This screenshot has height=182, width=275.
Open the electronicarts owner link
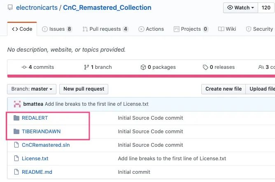(35, 8)
